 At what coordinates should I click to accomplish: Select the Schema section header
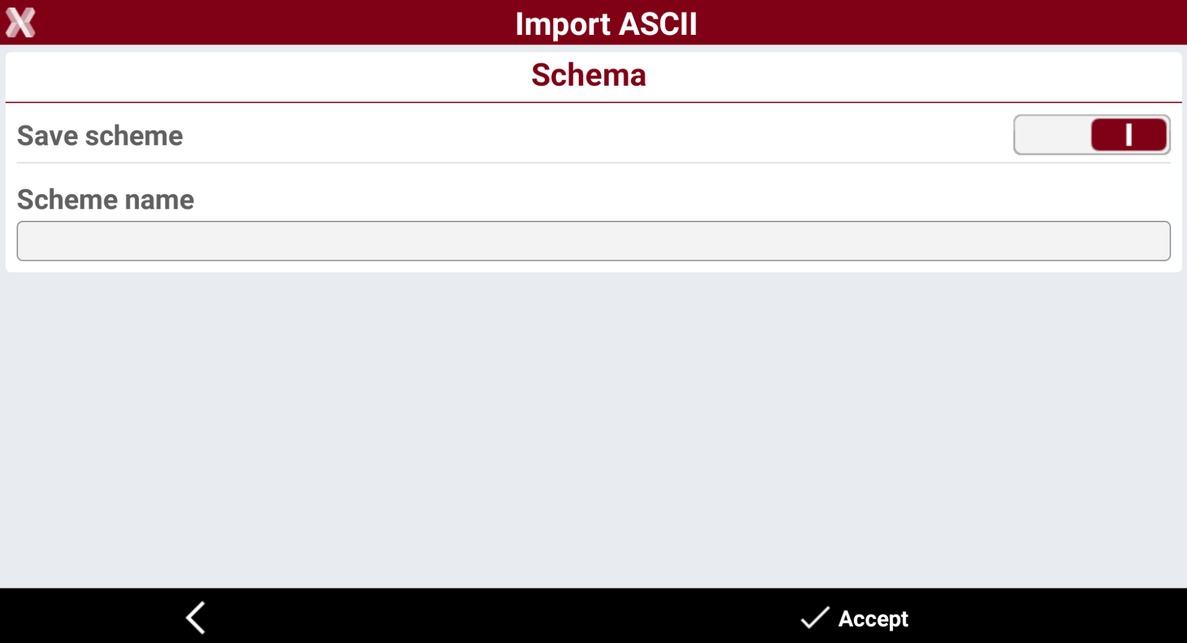tap(588, 75)
